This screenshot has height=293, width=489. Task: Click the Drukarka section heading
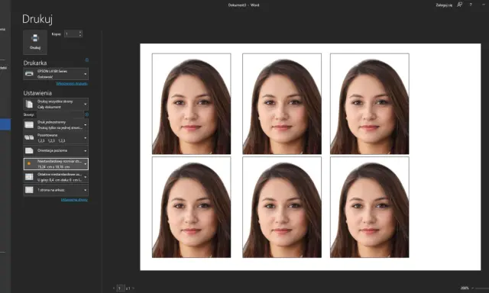[35, 63]
